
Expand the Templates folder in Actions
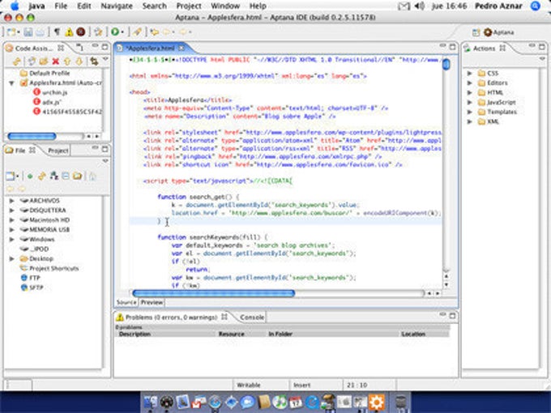469,112
